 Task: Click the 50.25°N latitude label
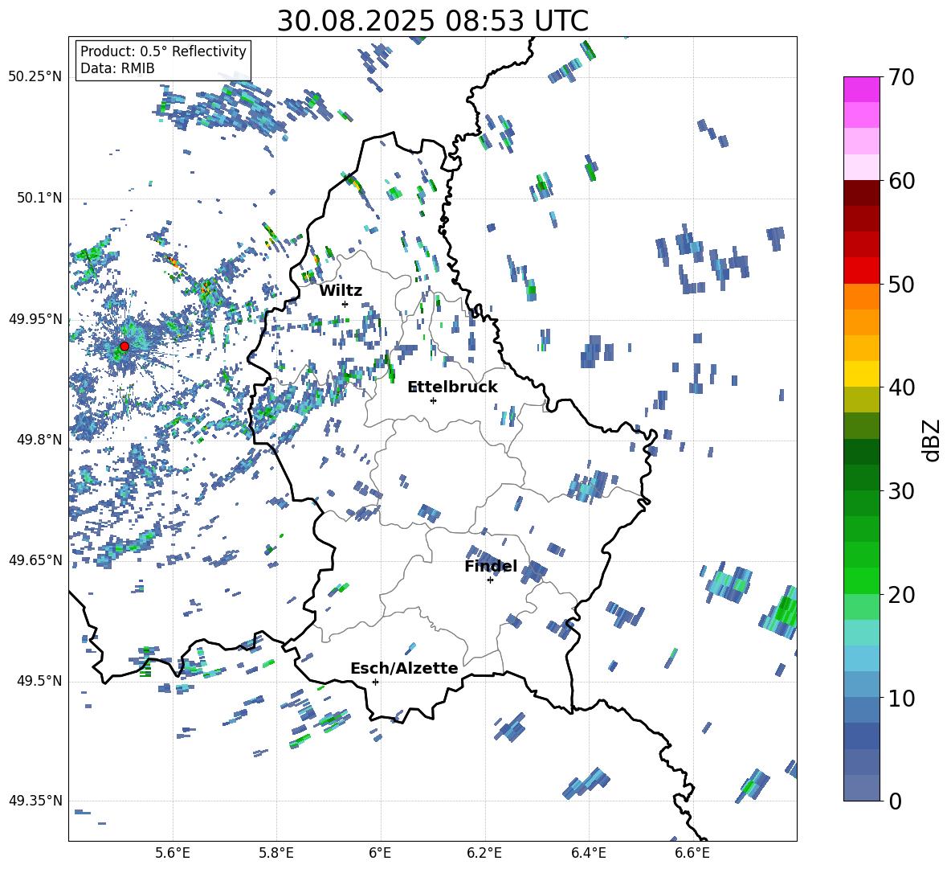(35, 77)
